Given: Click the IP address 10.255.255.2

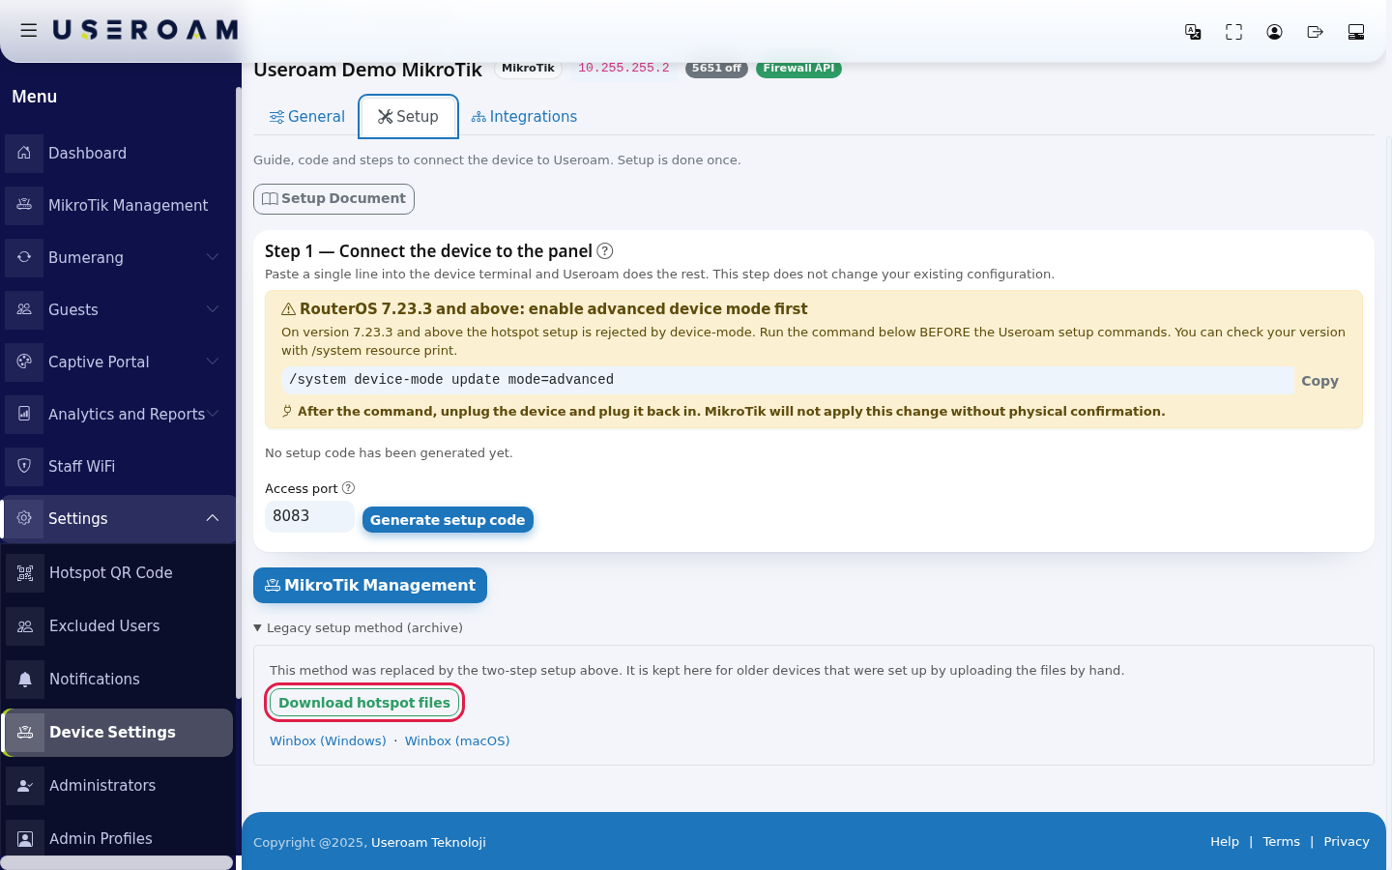Looking at the screenshot, I should (x=623, y=68).
